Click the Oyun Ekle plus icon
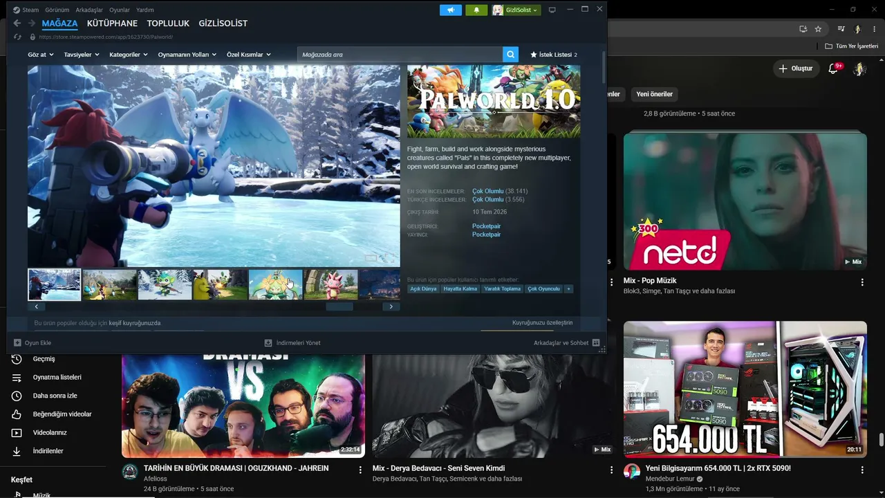This screenshot has width=885, height=498. [17, 342]
